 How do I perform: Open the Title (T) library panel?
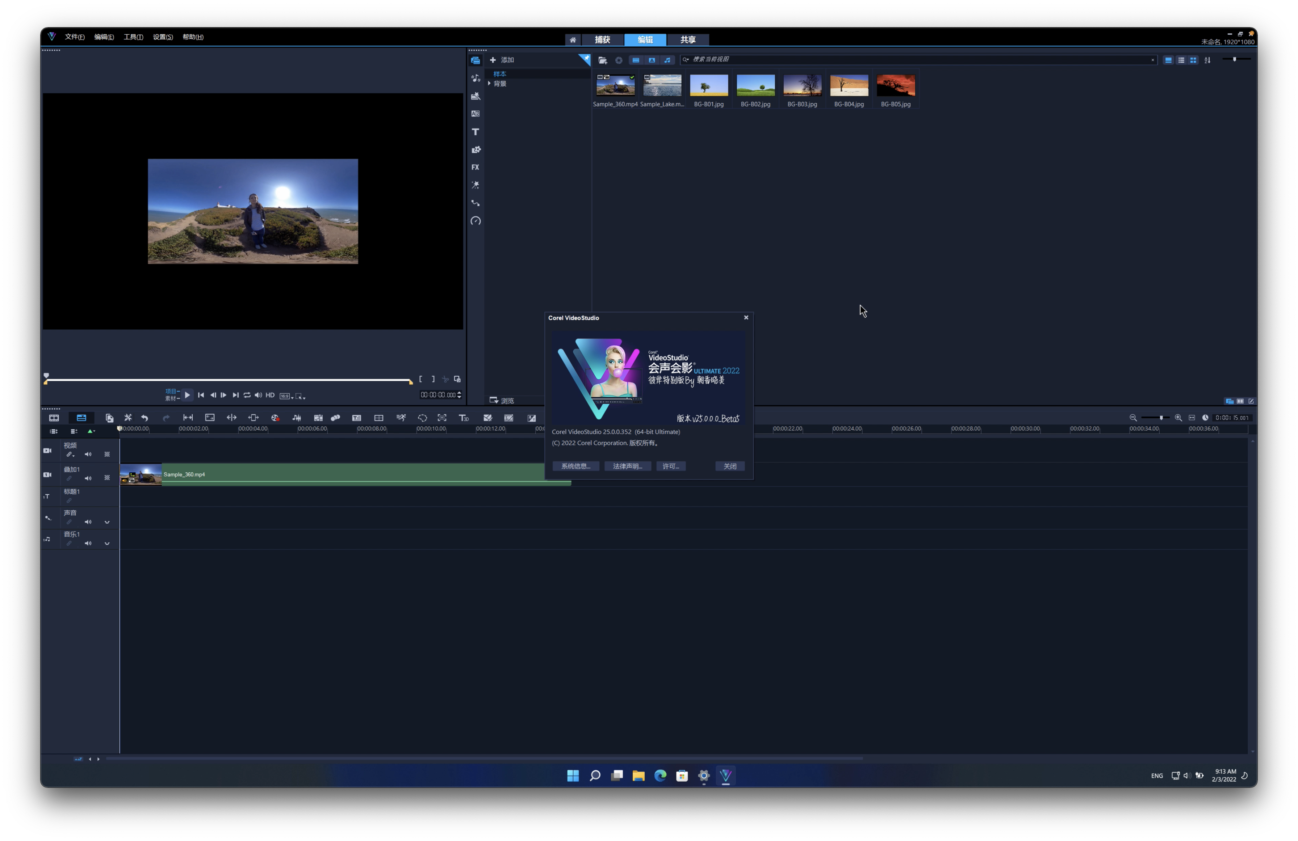click(x=475, y=132)
